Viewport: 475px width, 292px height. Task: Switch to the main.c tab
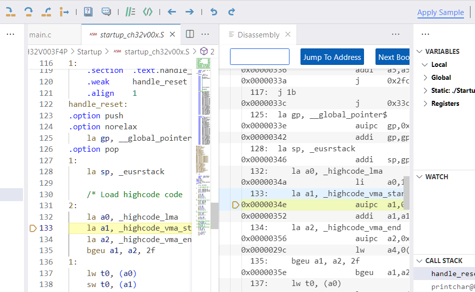[40, 34]
